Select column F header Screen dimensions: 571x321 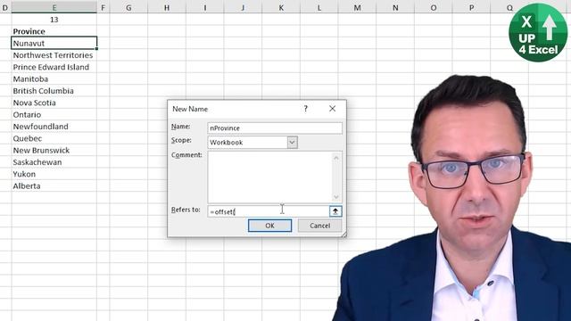coord(103,8)
